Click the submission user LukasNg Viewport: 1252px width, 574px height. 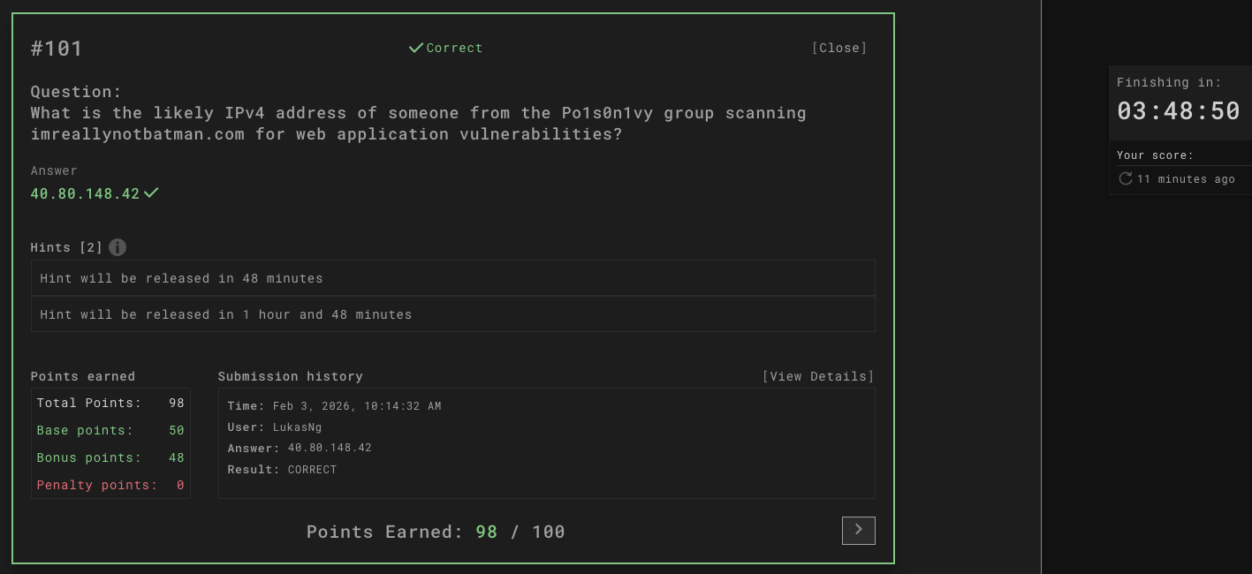(x=297, y=427)
